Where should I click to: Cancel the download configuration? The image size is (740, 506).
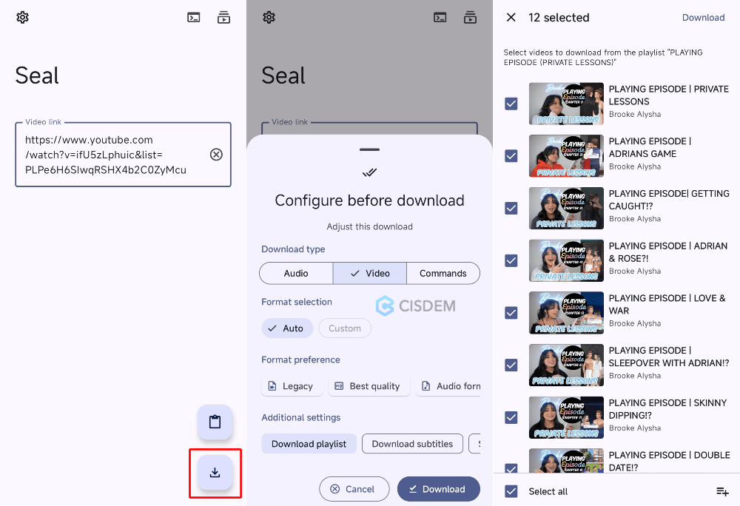pyautogui.click(x=354, y=489)
